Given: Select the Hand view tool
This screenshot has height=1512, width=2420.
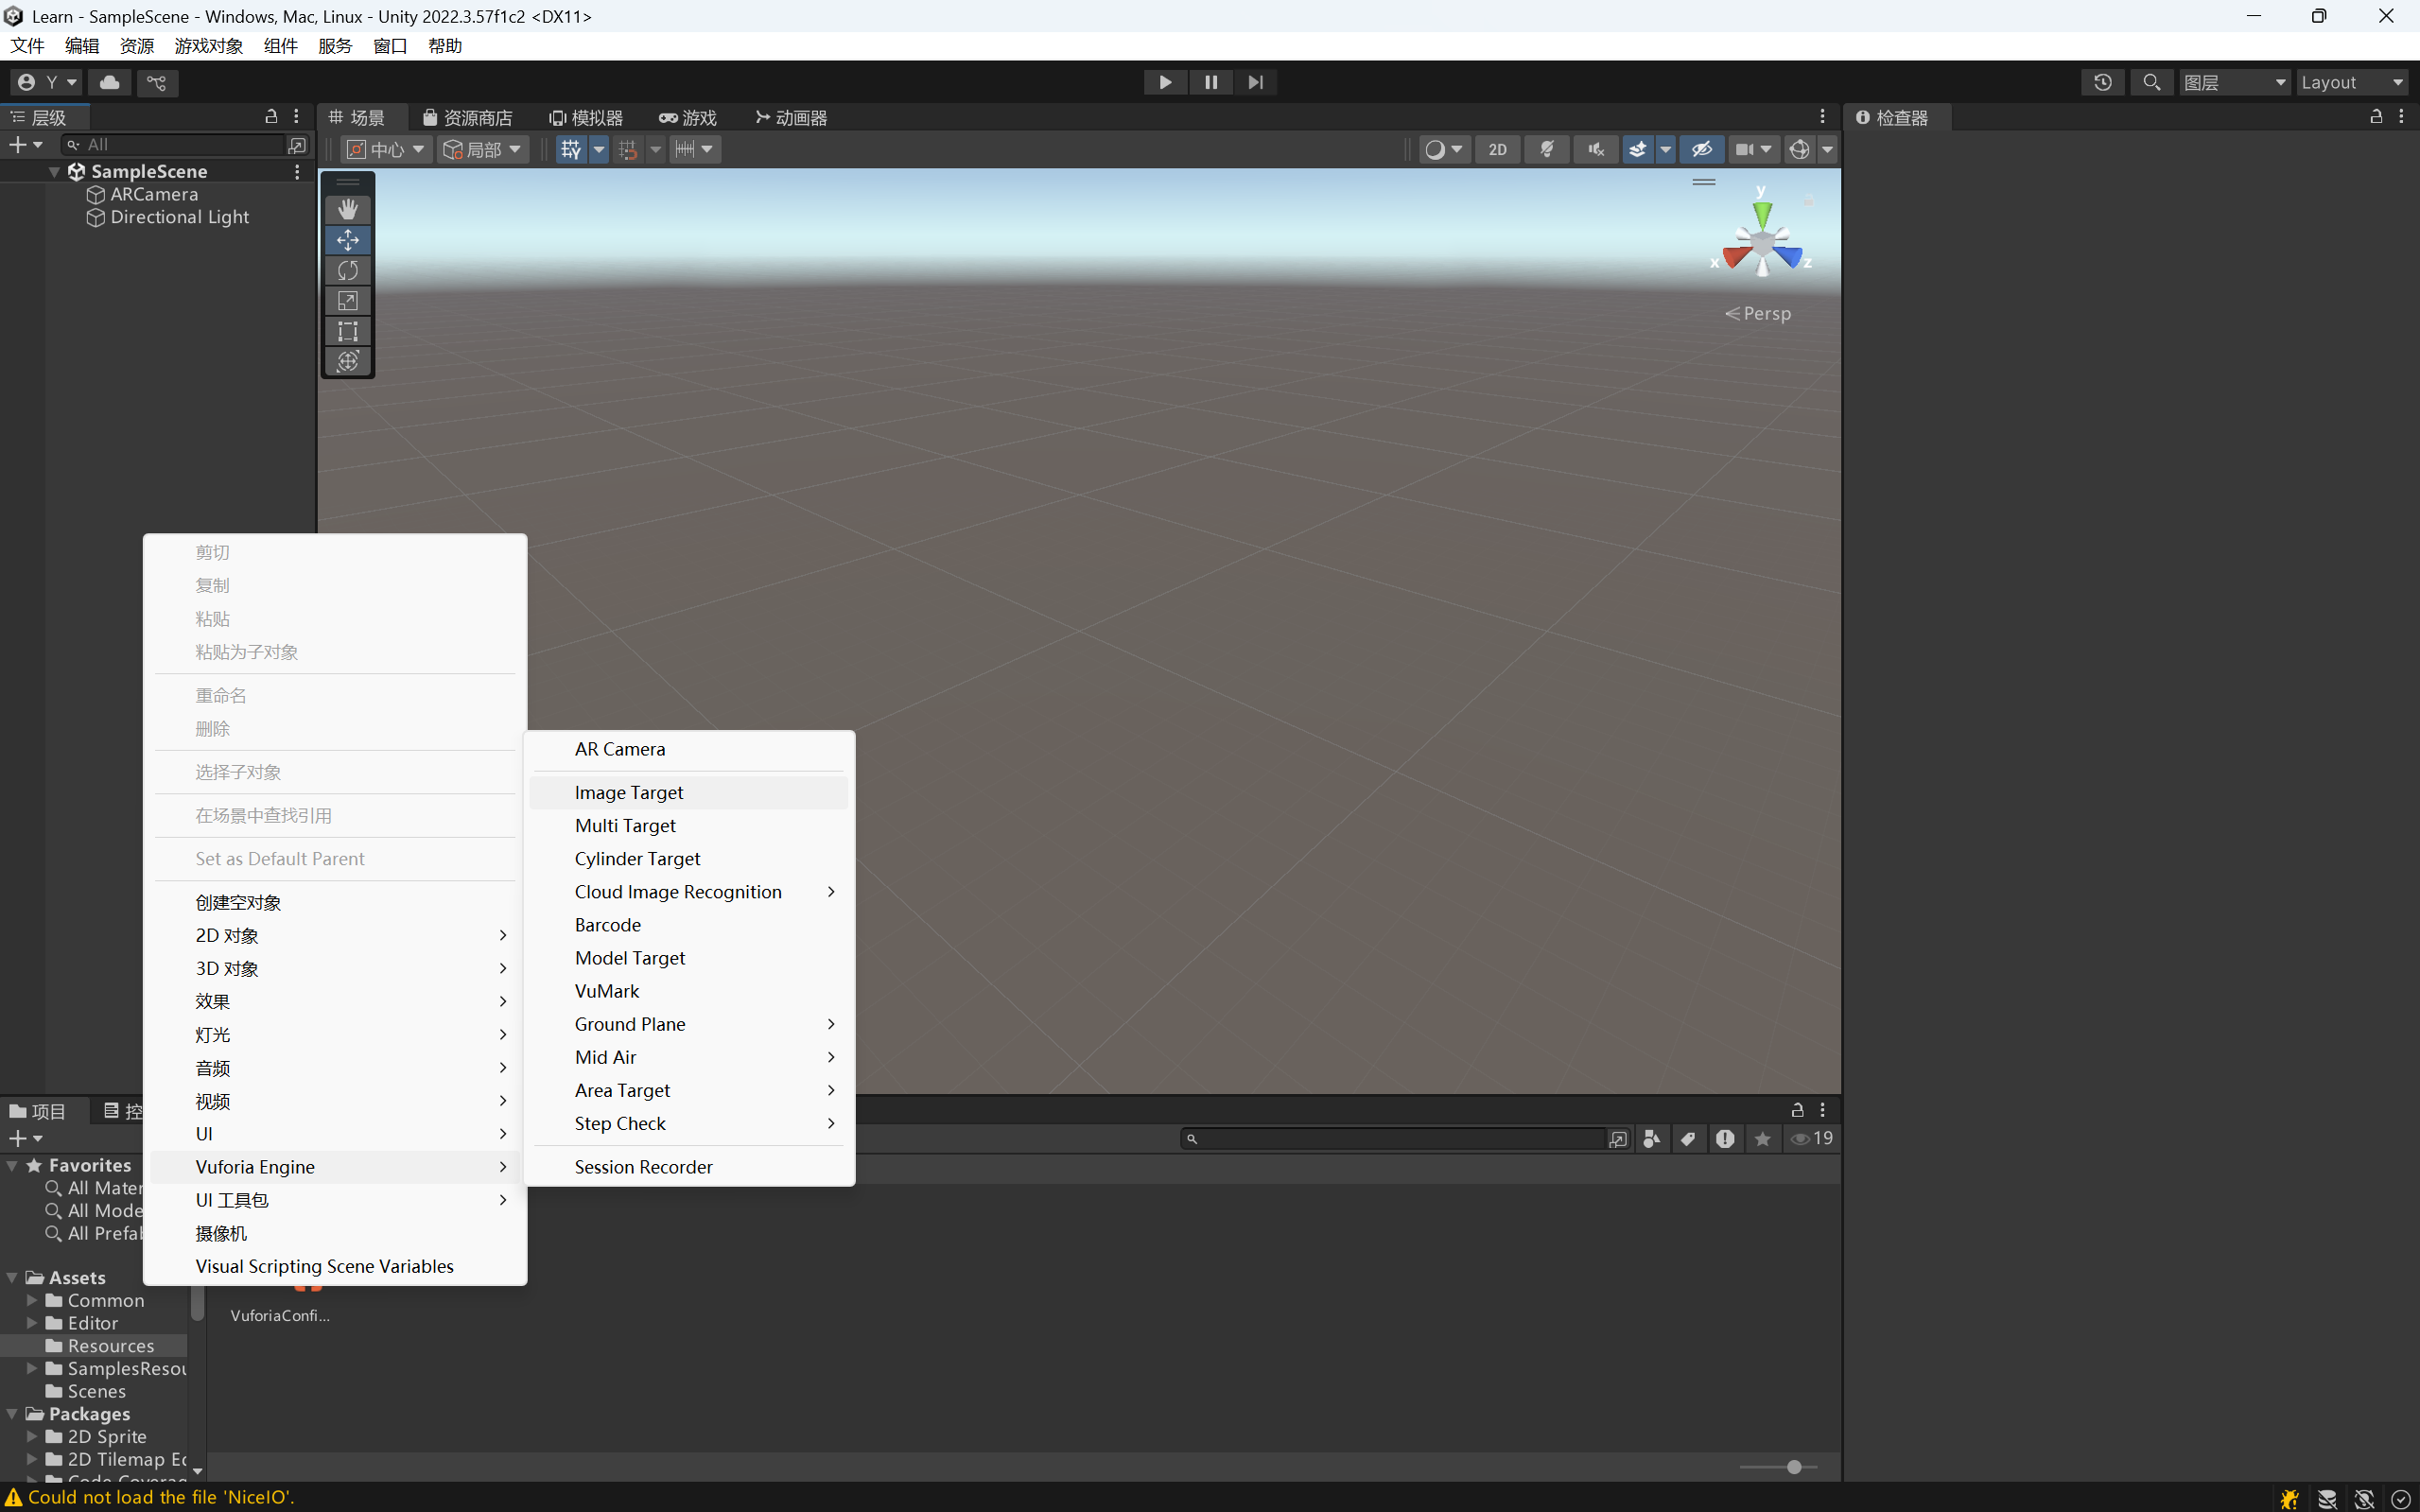Looking at the screenshot, I should click(347, 209).
